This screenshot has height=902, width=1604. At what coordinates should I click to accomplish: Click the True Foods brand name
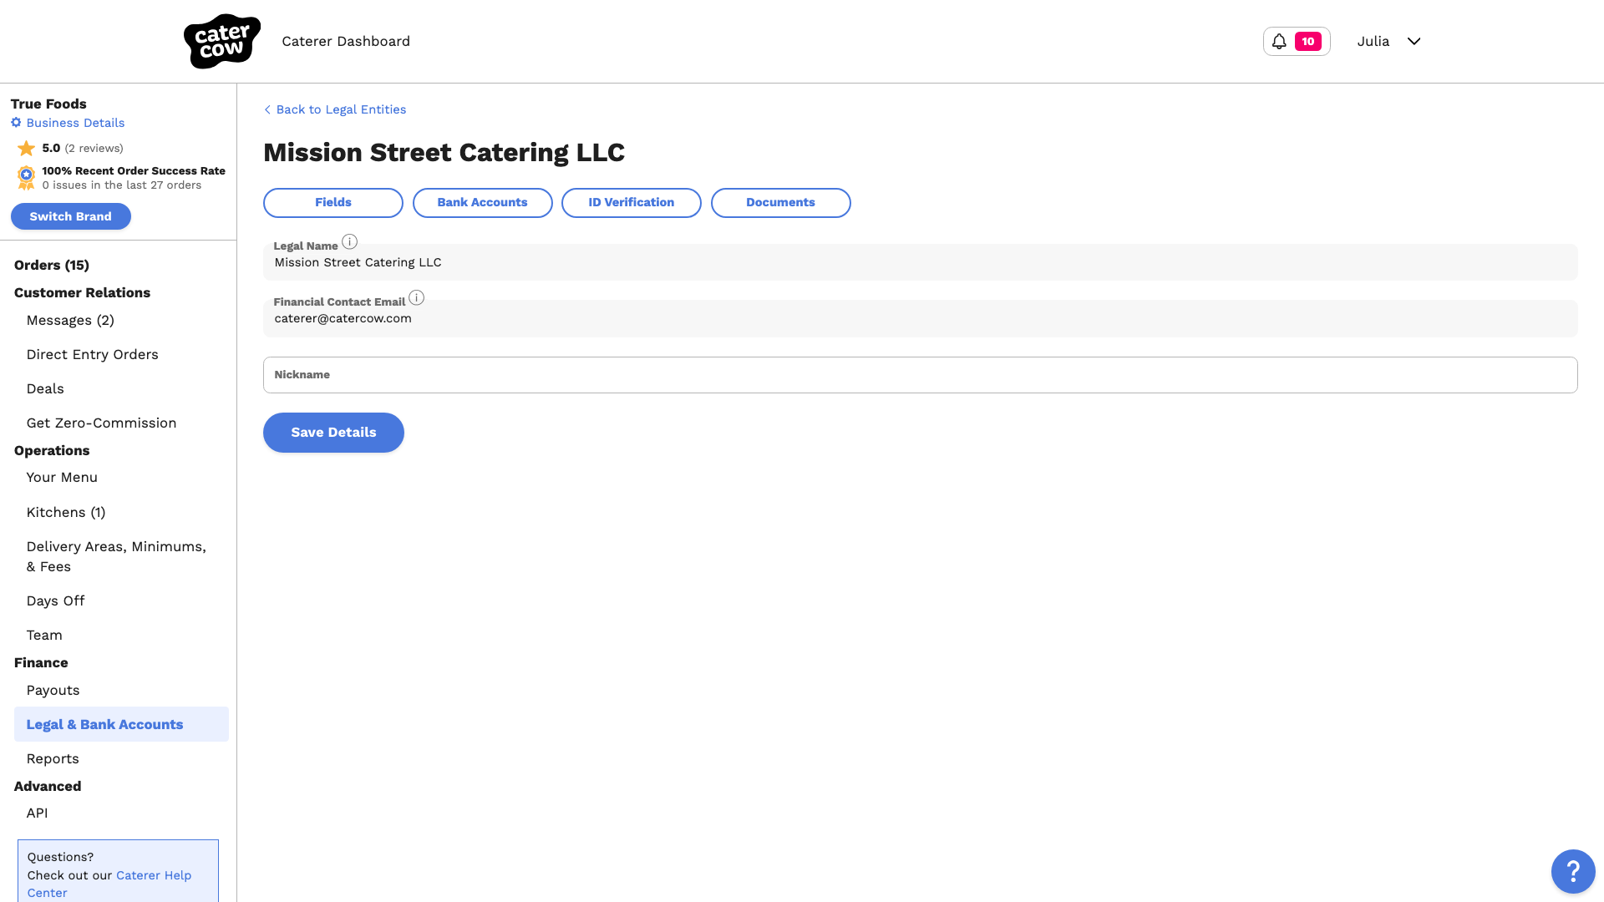[x=48, y=104]
